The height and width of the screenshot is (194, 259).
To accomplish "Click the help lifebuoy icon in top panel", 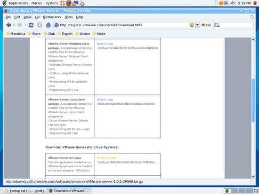I will 63,3.
